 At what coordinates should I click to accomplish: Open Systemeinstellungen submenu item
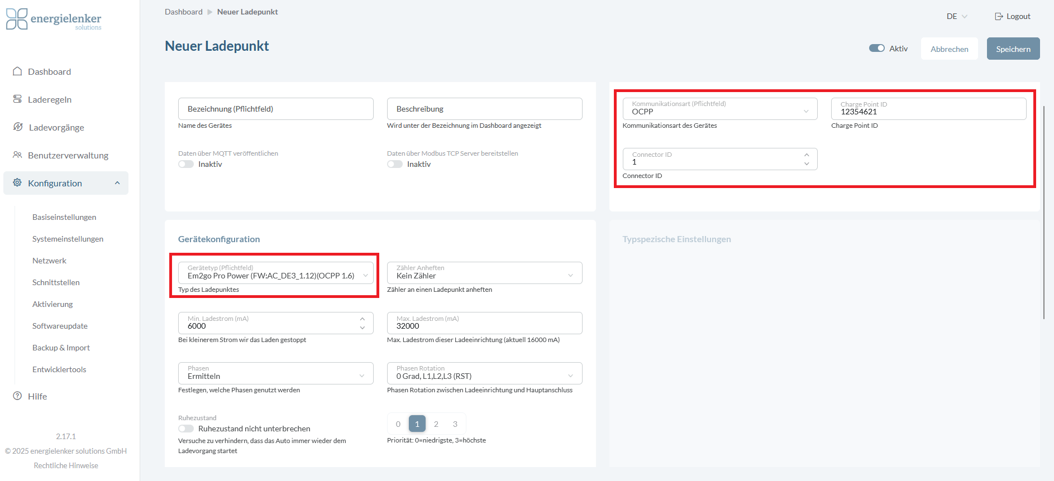[x=68, y=239]
